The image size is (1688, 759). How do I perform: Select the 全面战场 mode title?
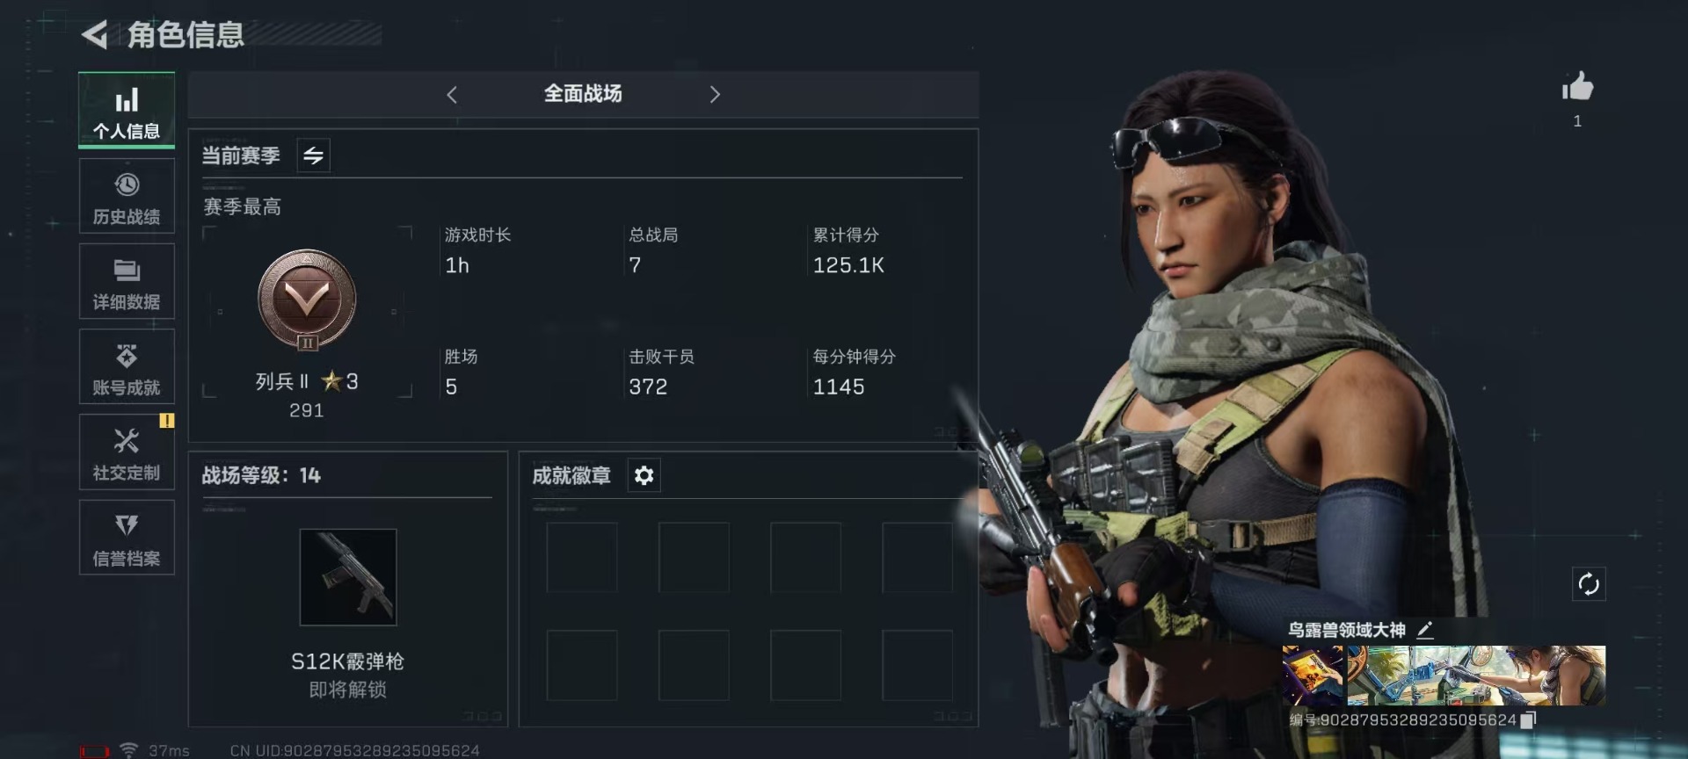(583, 94)
